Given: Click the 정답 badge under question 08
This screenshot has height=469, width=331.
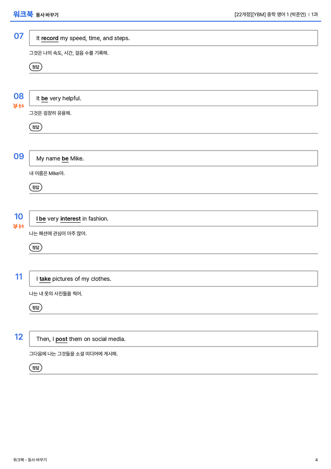Looking at the screenshot, I should (x=35, y=127).
